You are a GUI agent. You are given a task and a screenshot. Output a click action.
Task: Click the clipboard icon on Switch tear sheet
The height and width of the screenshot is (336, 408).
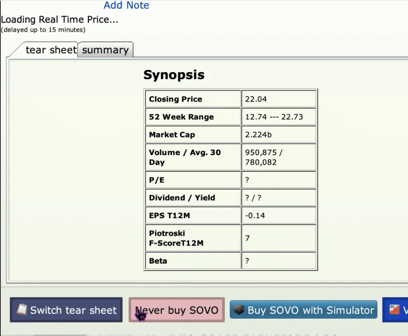coord(22,310)
